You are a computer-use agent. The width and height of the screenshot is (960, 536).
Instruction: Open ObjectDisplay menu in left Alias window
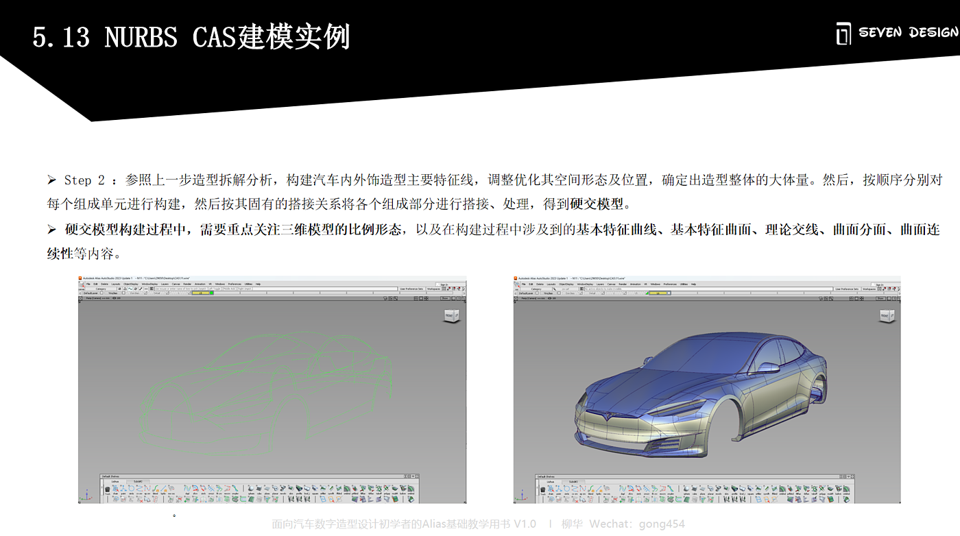pos(131,284)
